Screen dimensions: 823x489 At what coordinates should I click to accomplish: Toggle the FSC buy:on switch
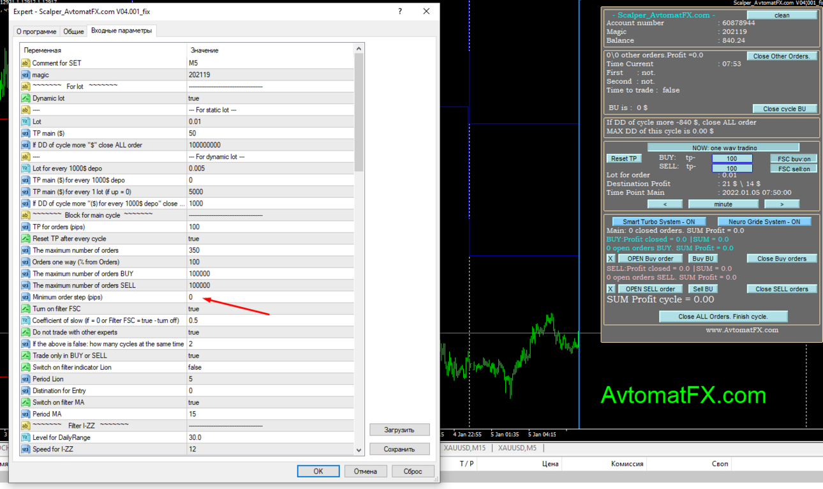click(794, 159)
